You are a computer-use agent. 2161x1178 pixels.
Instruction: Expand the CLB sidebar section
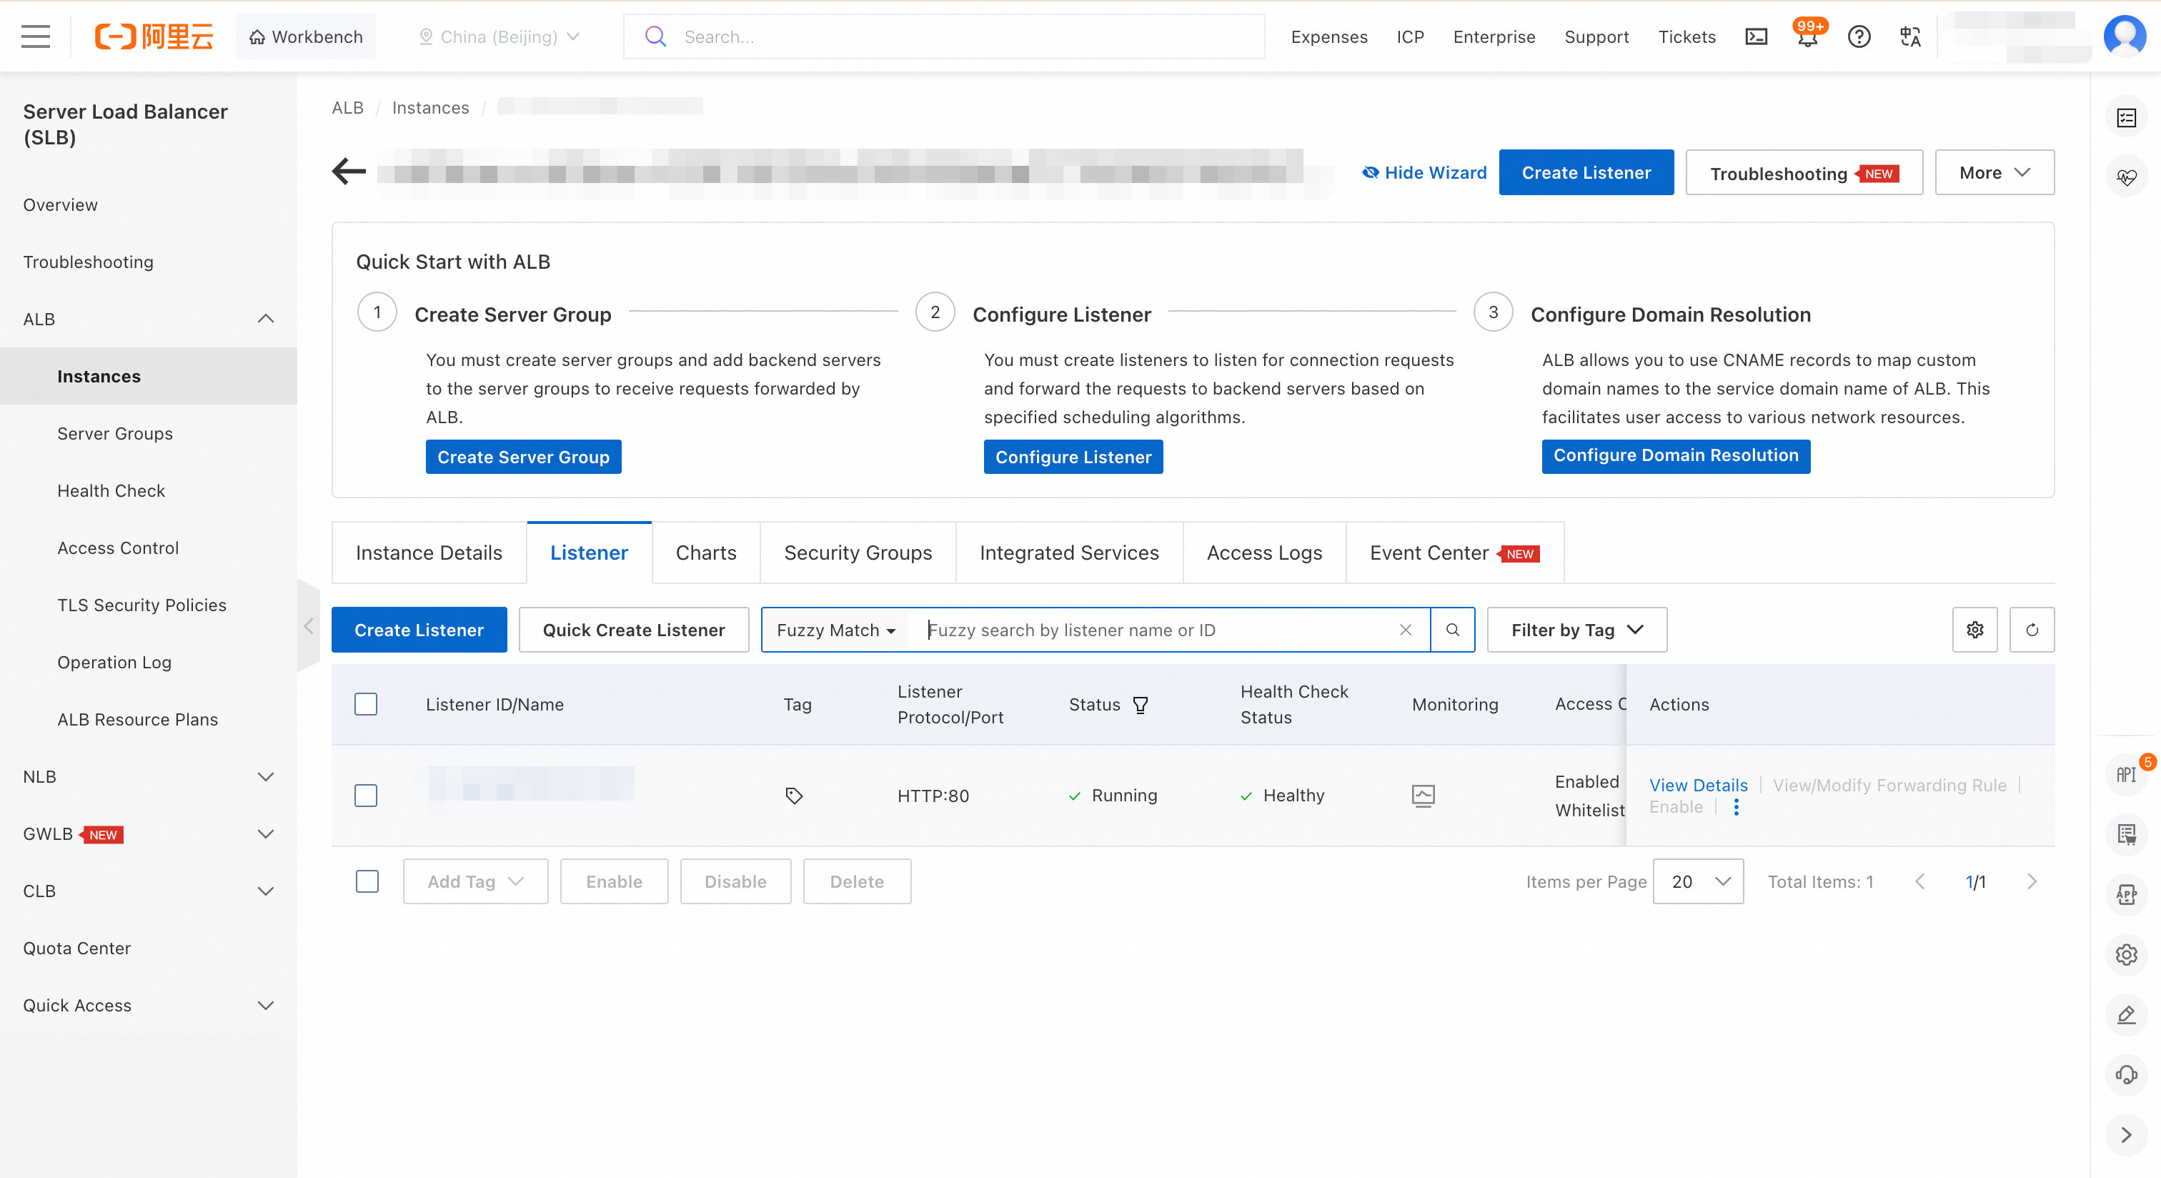(265, 891)
